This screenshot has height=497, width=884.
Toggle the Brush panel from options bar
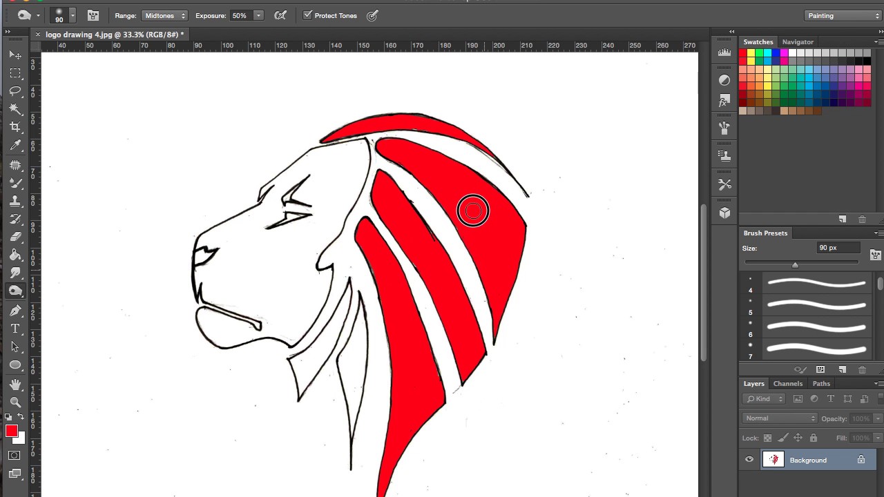93,15
